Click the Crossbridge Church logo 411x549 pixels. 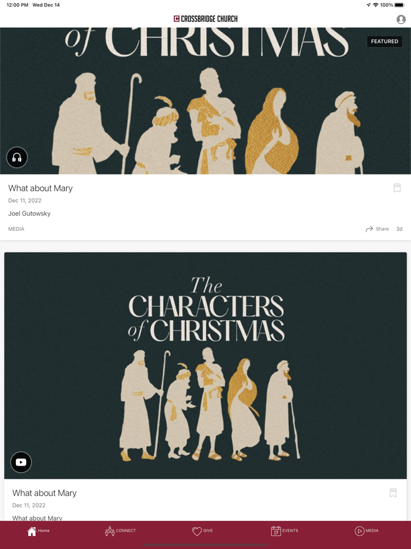[x=206, y=19]
